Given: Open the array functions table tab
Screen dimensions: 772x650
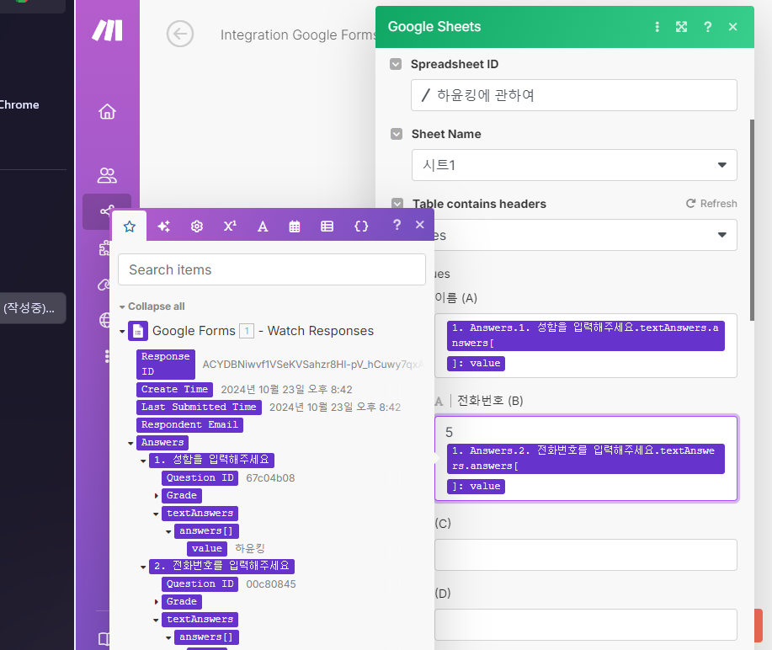Looking at the screenshot, I should [x=327, y=226].
